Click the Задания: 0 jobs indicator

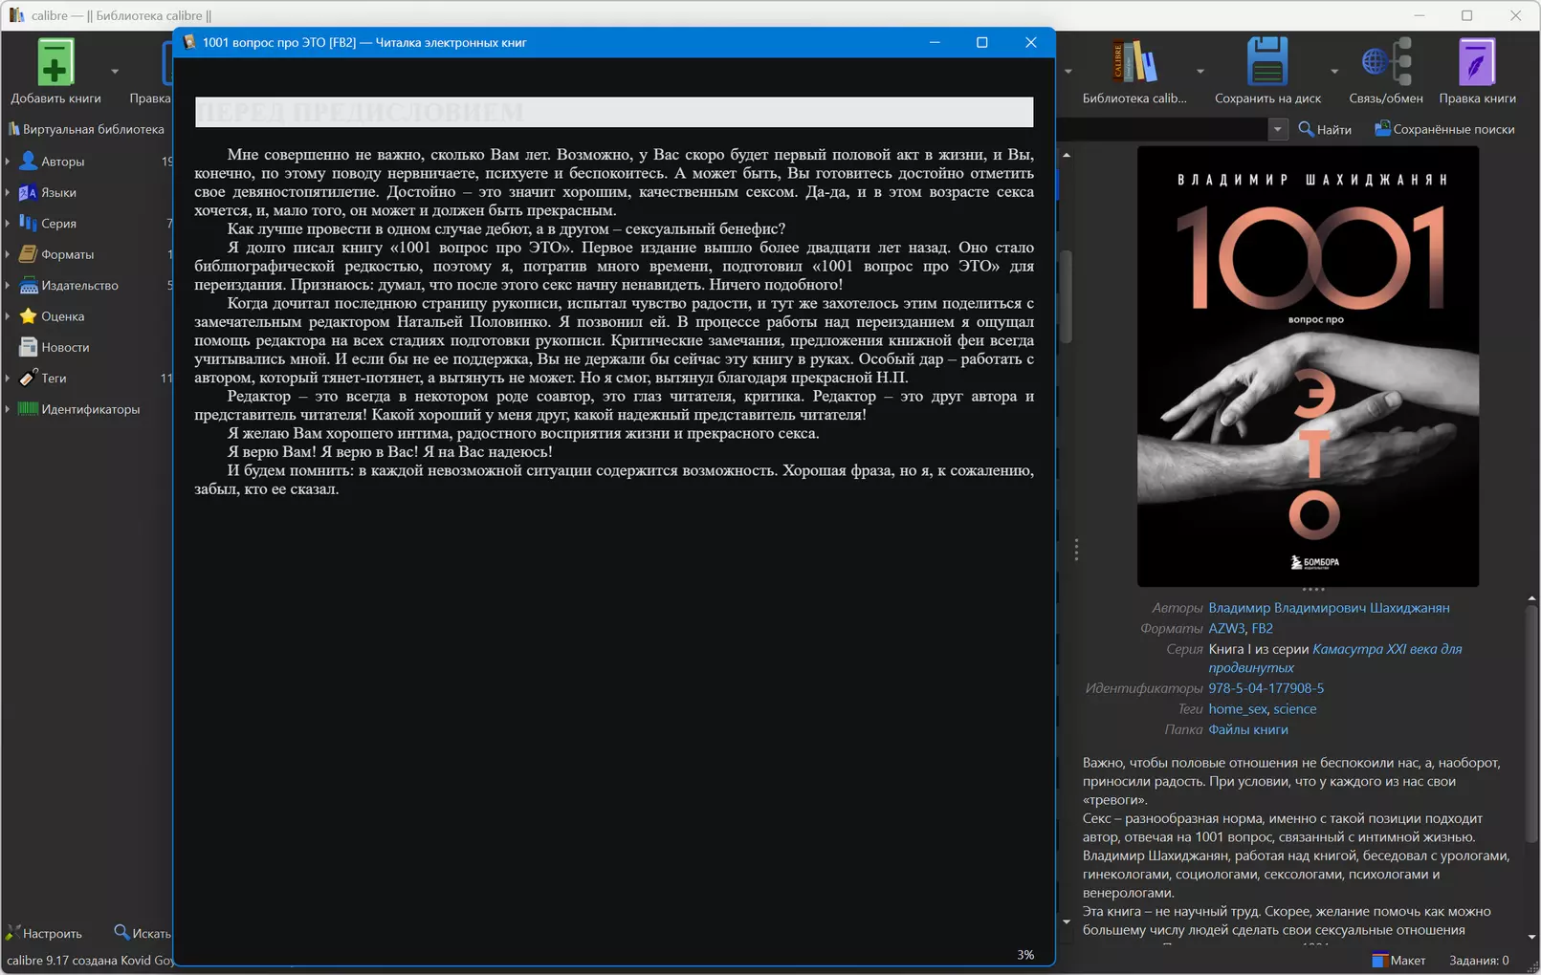(1479, 961)
